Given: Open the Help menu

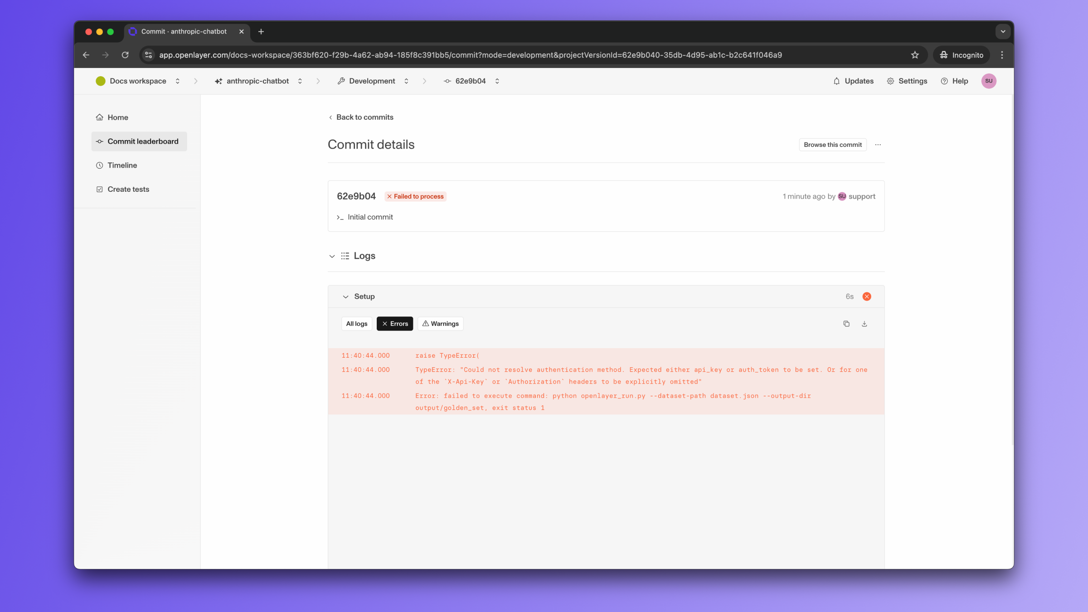Looking at the screenshot, I should click(x=954, y=81).
